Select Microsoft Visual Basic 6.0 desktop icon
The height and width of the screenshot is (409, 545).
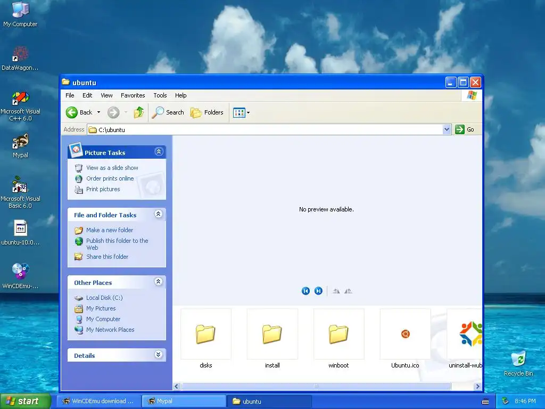click(x=20, y=193)
